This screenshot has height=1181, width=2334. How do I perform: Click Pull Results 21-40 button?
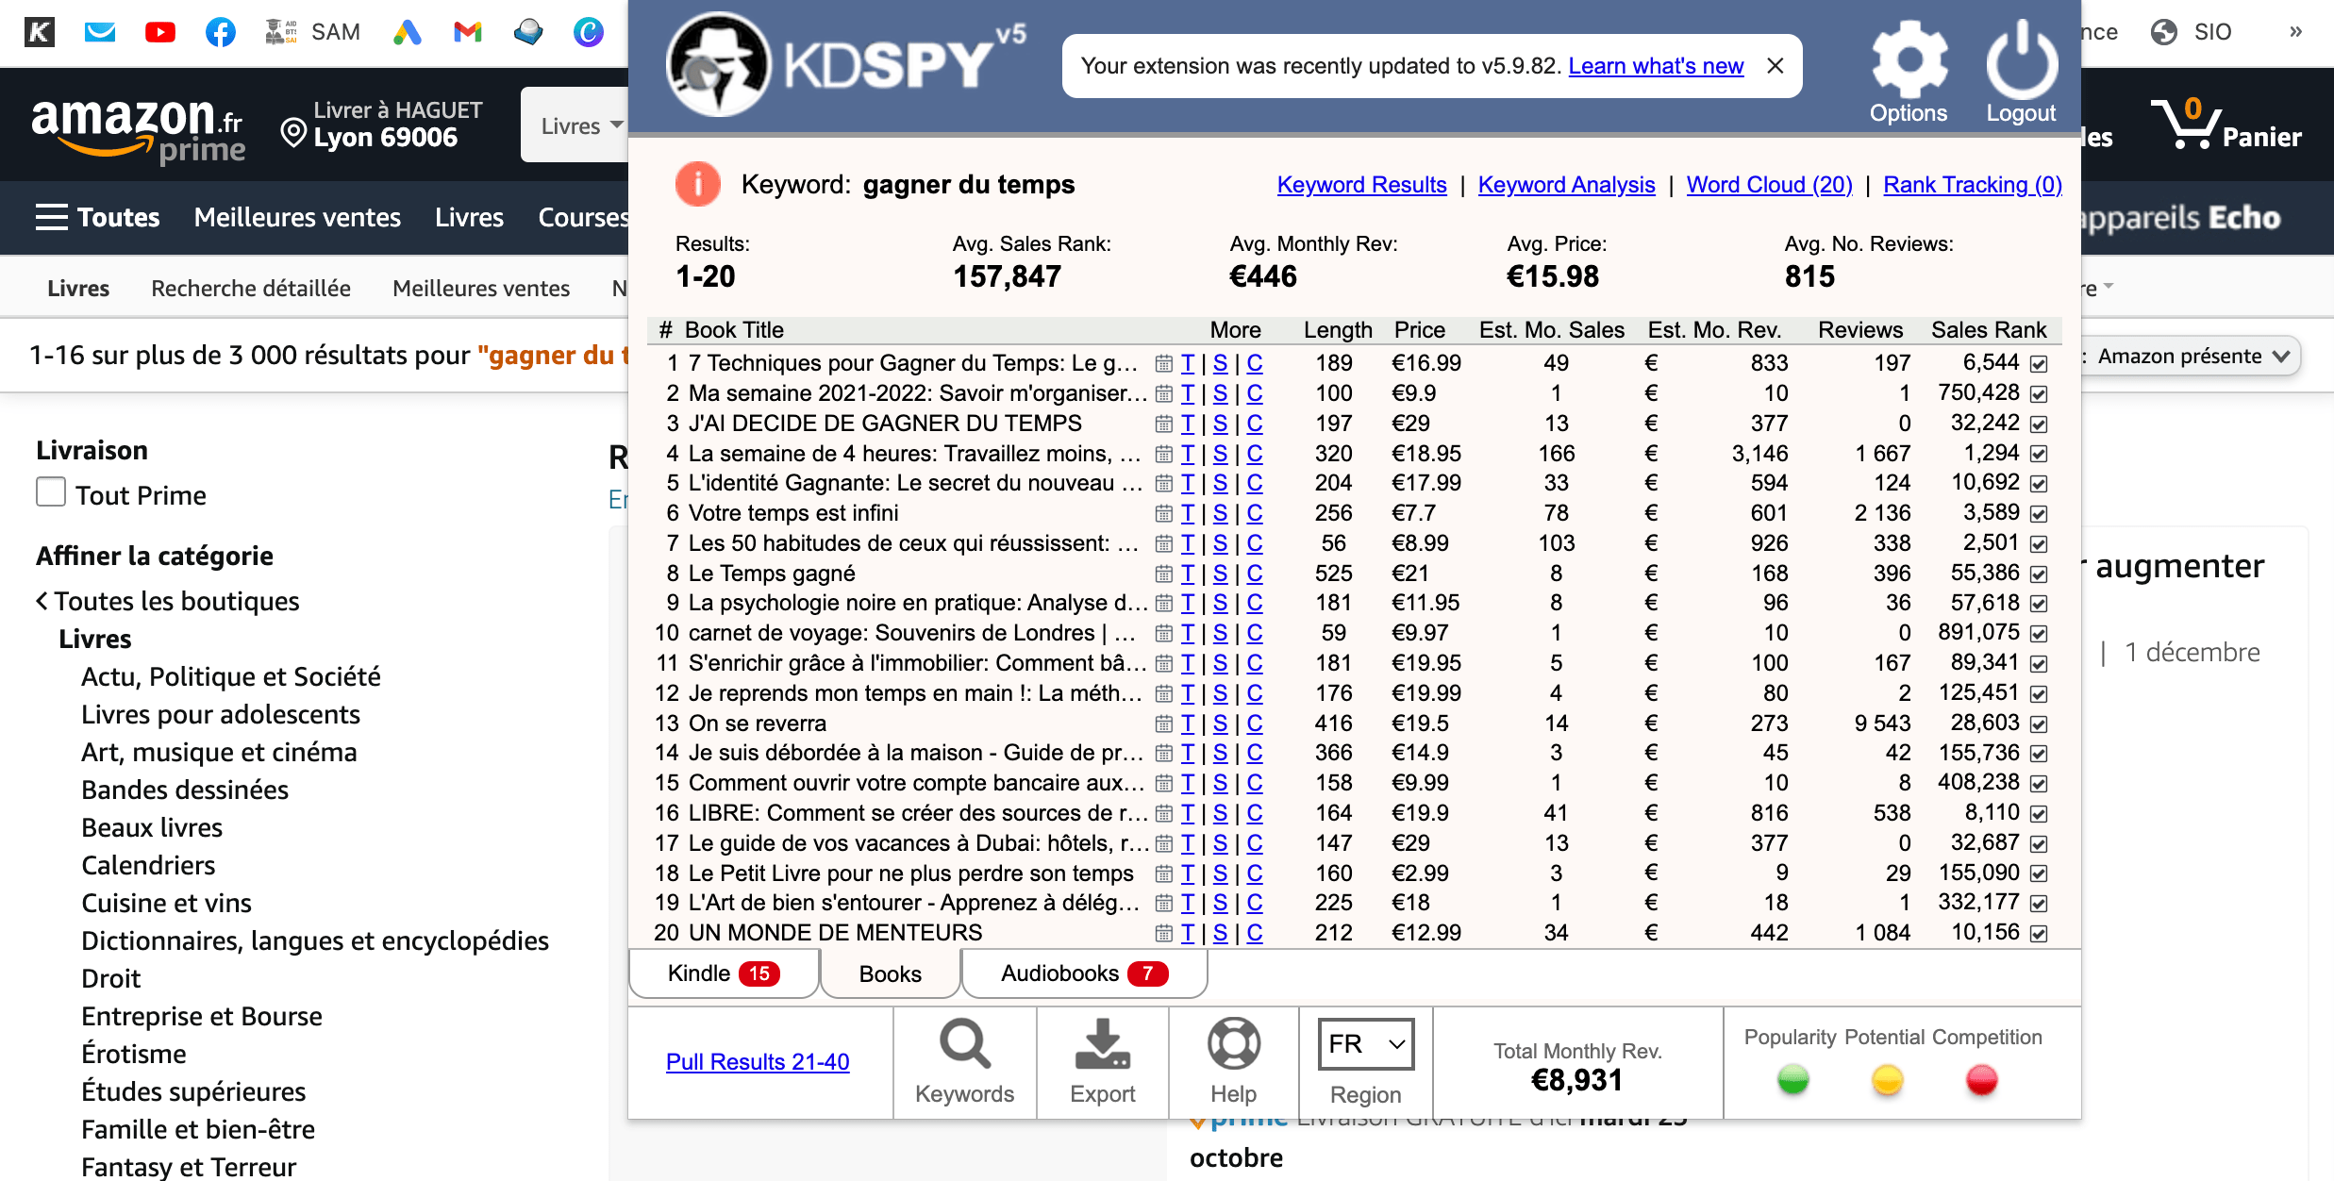coord(759,1060)
